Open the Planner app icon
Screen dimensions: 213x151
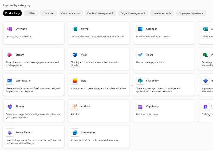(10, 106)
